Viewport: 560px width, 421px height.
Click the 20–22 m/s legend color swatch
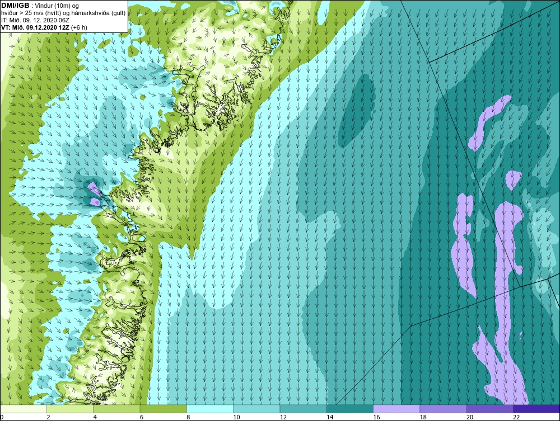tap(489, 409)
